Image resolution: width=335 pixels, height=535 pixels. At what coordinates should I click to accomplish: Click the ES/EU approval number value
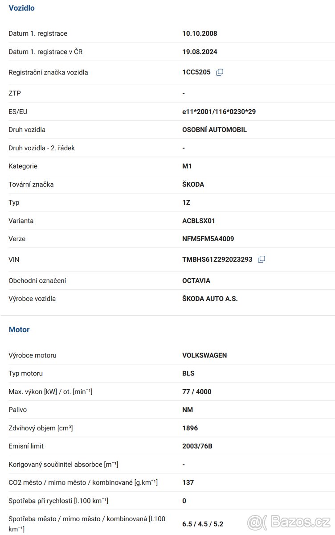click(219, 111)
